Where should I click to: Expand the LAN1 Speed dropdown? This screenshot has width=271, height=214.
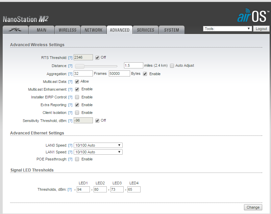pyautogui.click(x=98, y=152)
